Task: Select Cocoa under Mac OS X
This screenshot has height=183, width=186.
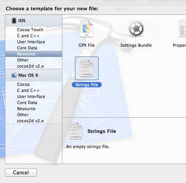Action: [34, 84]
